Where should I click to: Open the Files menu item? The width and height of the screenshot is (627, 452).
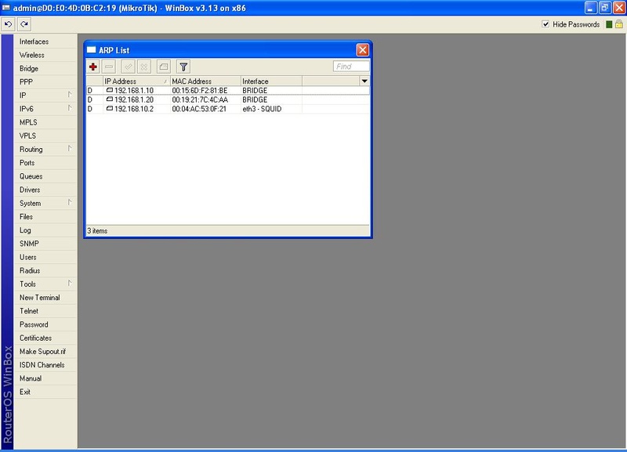coord(45,217)
